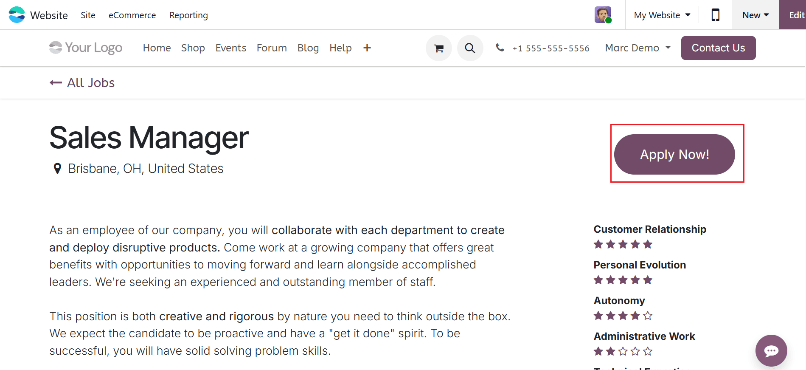Go back to All Jobs
The height and width of the screenshot is (370, 806).
82,83
